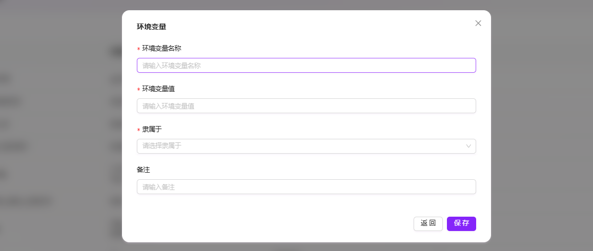Click the 隶属于 field label
Screen dimensions: 593x251
click(x=152, y=129)
